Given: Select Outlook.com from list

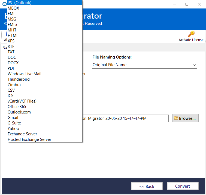Looking at the screenshot, I should point(45,112).
